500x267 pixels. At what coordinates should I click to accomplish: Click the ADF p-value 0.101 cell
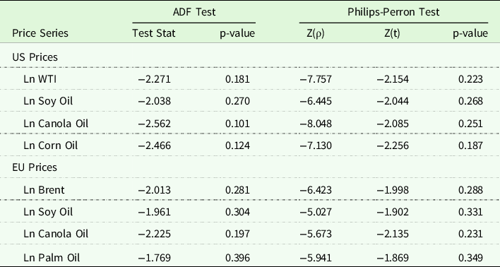coord(237,124)
